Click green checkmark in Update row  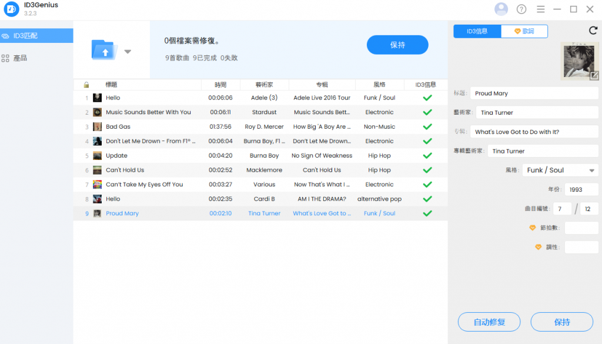[x=427, y=155]
